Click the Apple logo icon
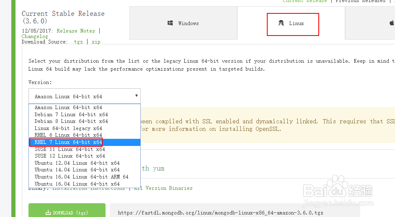395x217 pixels. tap(392, 23)
